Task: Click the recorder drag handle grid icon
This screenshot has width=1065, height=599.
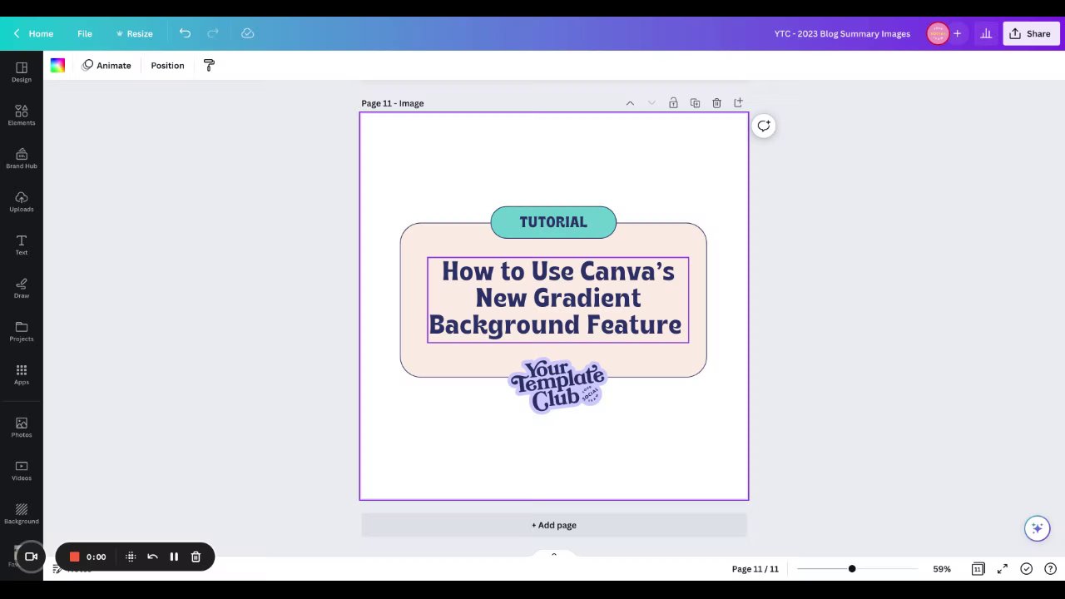Action: pyautogui.click(x=131, y=557)
